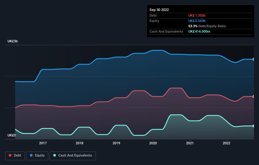Image resolution: width=259 pixels, height=165 pixels.
Task: Toggle the Equity legend button
Action: [x=37, y=156]
